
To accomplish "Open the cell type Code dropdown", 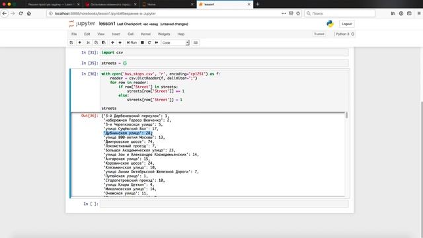I will (x=175, y=42).
